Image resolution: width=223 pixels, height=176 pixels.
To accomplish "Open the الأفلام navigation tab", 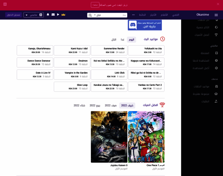I will [x=164, y=15].
